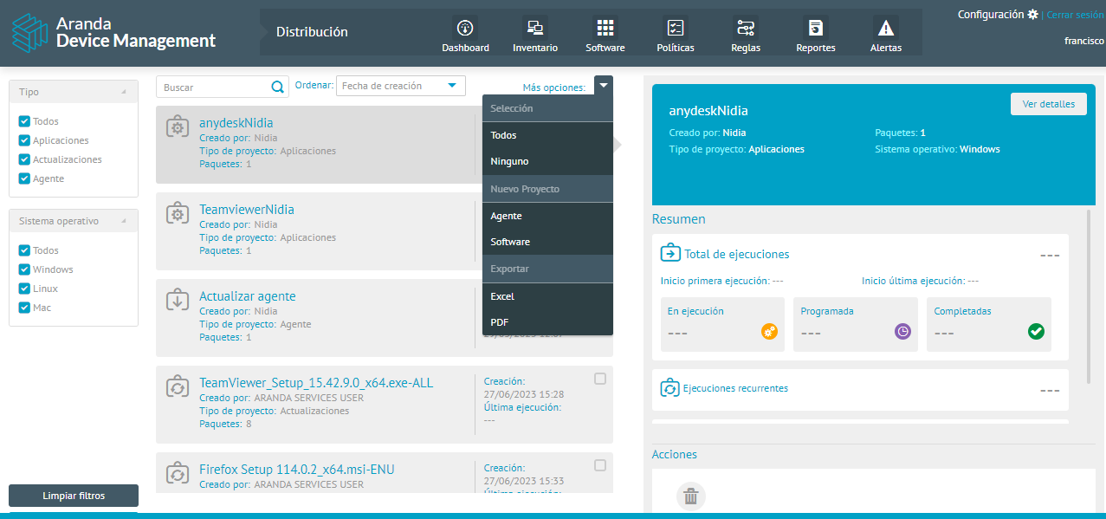Click the purple Programada clock icon
The height and width of the screenshot is (519, 1106).
[x=902, y=331]
